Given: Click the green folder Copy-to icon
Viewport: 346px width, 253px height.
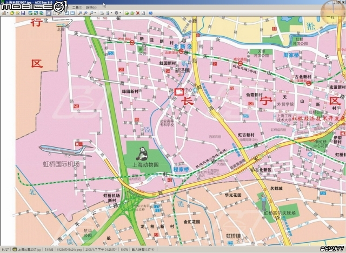Looking at the screenshot, I should (x=127, y=13).
